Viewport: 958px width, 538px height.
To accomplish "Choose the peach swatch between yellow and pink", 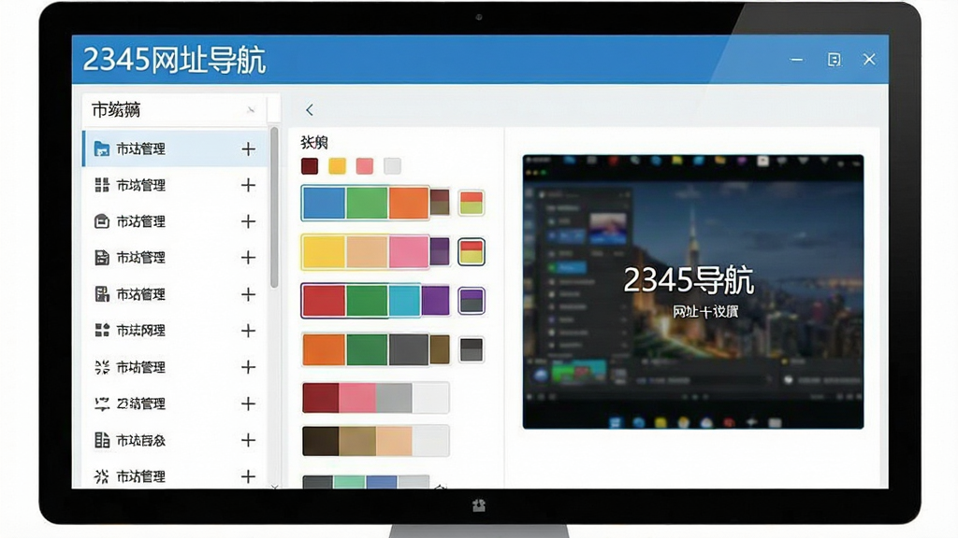I will [x=367, y=252].
